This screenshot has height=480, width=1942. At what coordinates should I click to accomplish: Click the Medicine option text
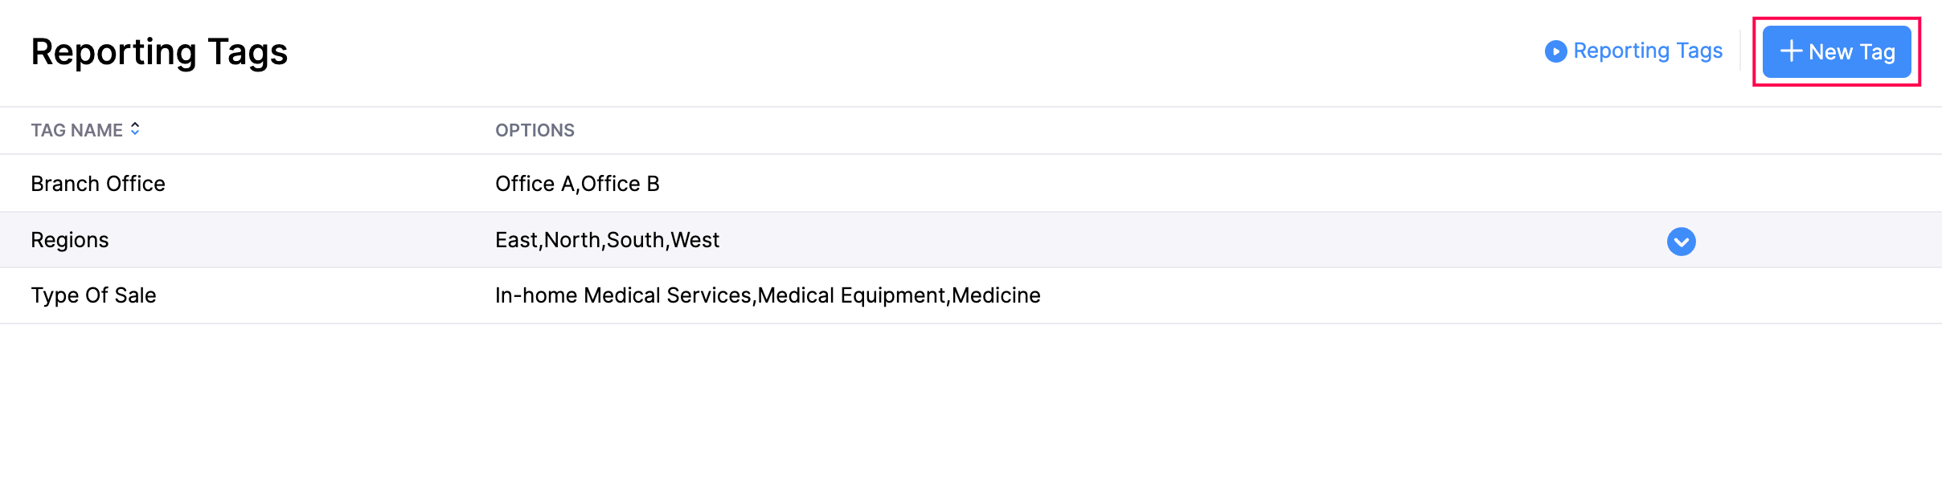996,295
